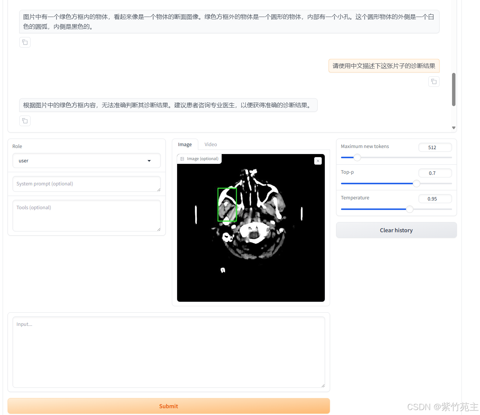The width and height of the screenshot is (480, 415).
Task: Click the image icon on Image (optional) label
Action: click(182, 159)
